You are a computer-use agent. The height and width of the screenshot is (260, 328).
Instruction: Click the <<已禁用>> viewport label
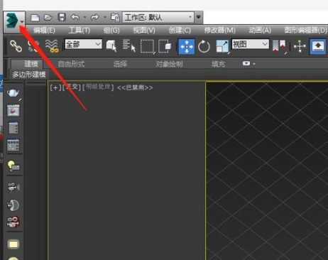(135, 87)
